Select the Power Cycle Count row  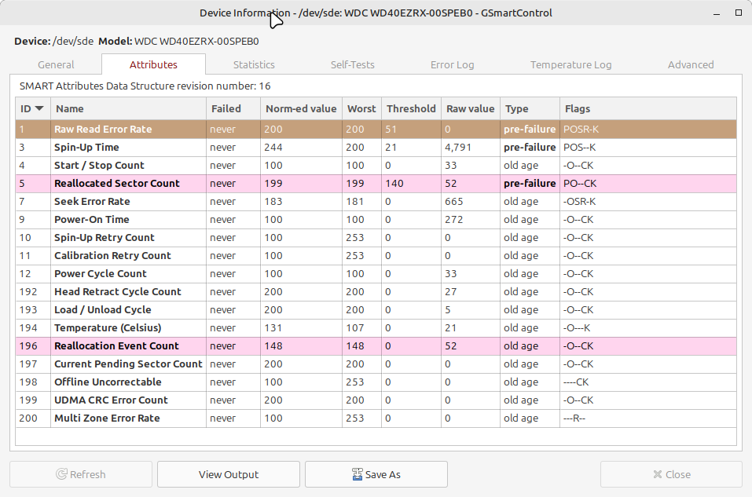376,274
